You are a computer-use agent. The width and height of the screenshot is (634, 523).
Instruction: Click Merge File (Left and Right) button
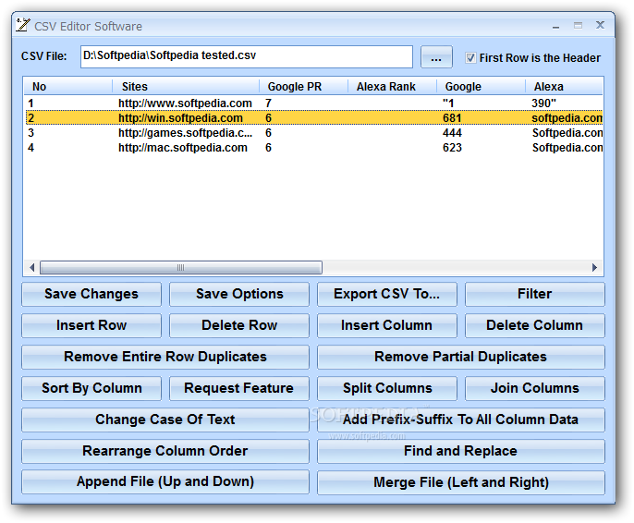[x=461, y=482]
